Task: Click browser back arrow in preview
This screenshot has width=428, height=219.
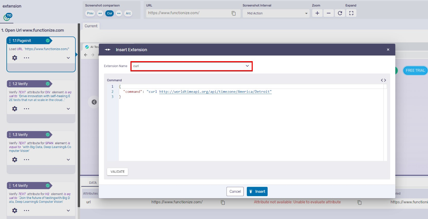Action: pos(86,55)
